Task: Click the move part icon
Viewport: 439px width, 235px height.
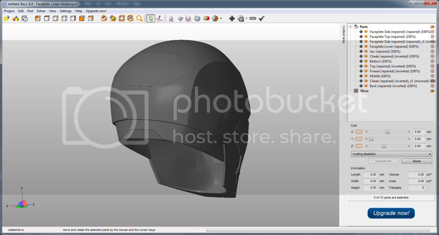Action: (x=171, y=19)
